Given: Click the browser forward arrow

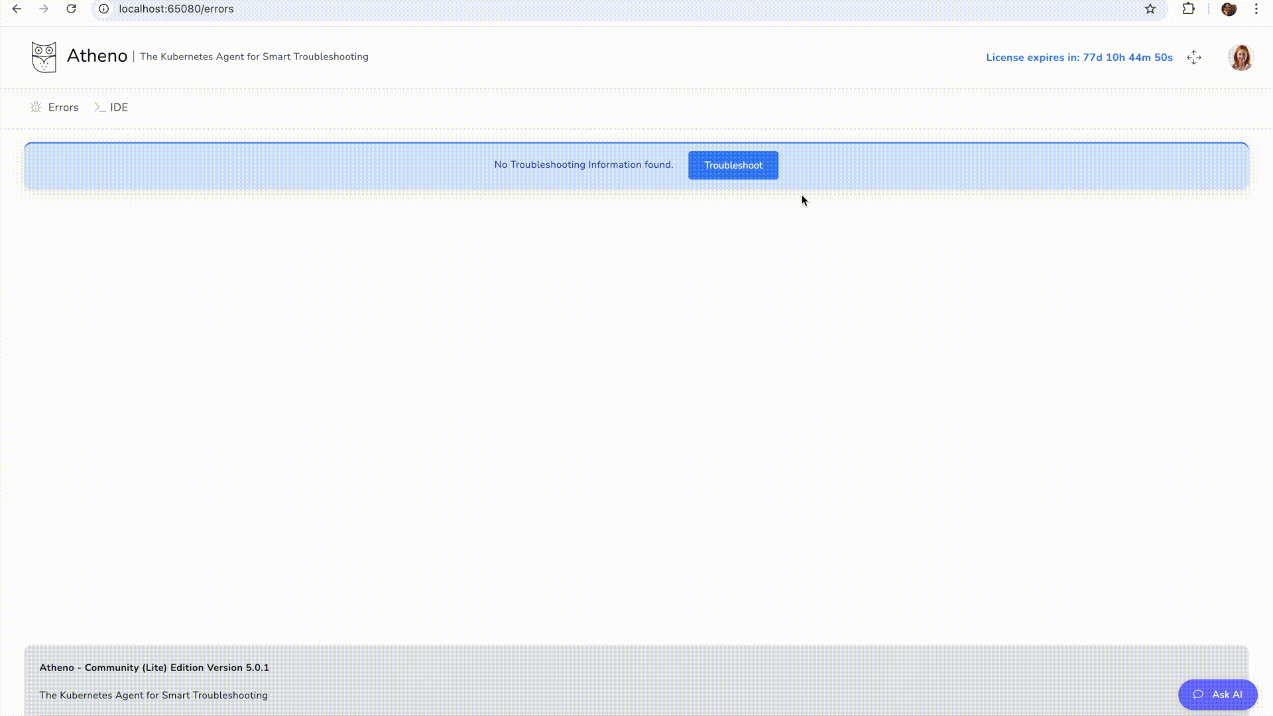Looking at the screenshot, I should click(x=44, y=9).
